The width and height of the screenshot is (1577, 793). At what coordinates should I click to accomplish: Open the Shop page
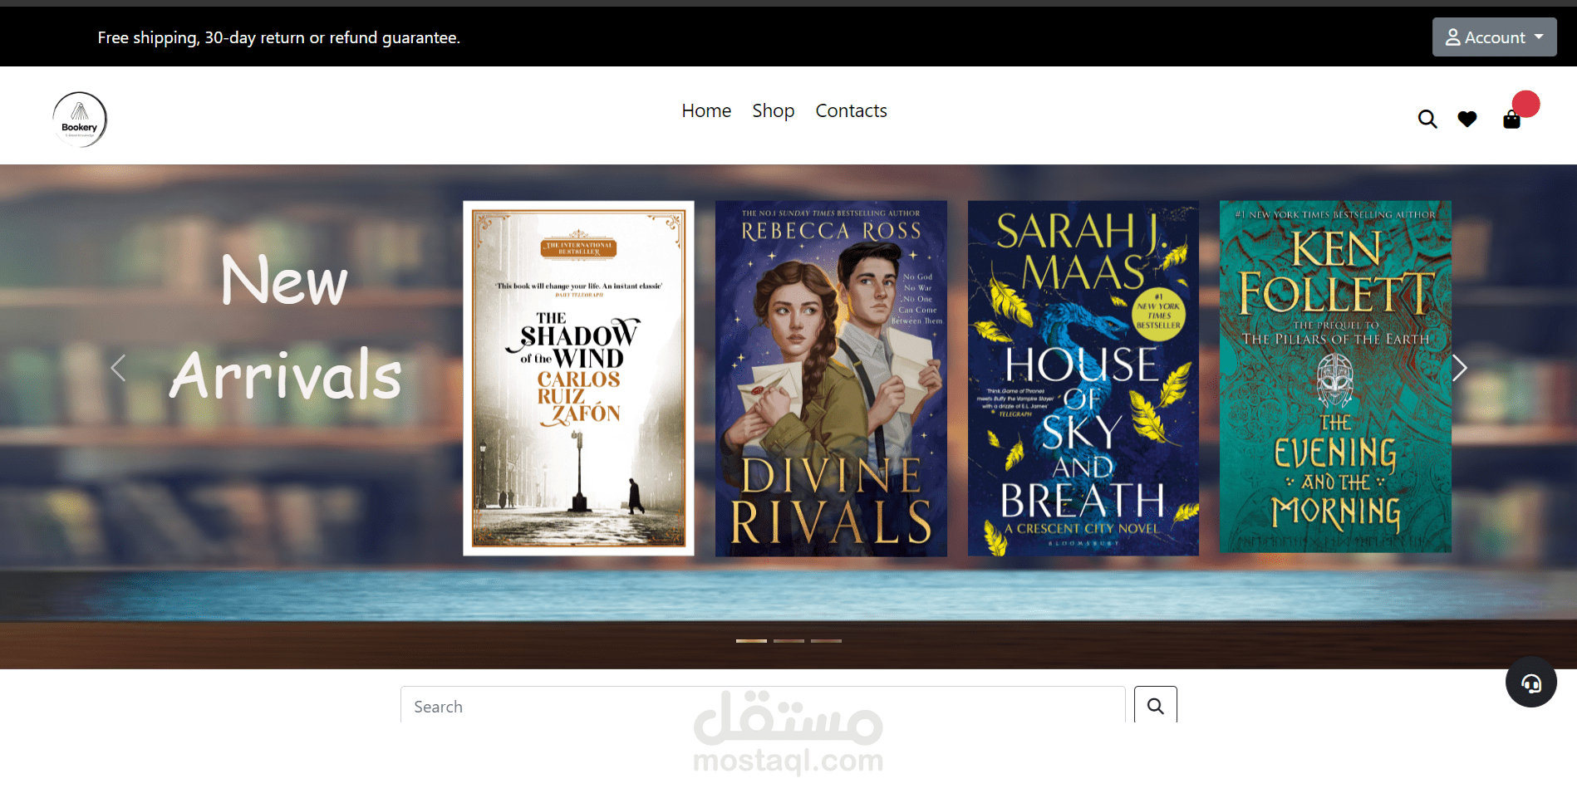(774, 110)
